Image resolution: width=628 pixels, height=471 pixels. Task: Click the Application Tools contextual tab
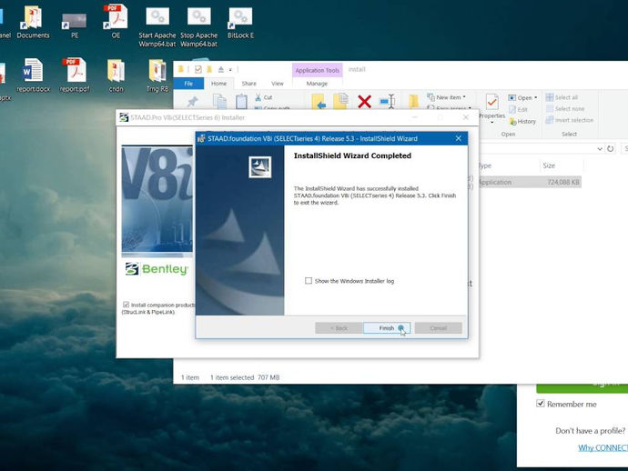coord(318,70)
